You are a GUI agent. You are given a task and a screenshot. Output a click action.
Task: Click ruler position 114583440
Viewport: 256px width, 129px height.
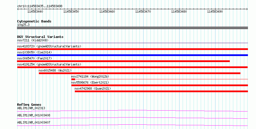tap(35, 11)
